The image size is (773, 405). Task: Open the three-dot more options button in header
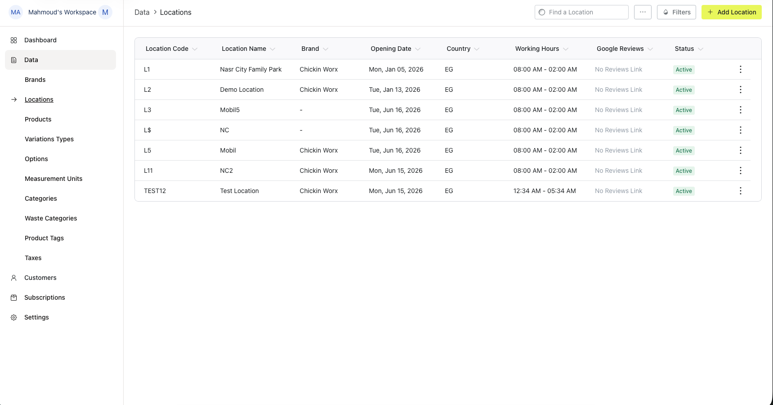click(x=643, y=12)
